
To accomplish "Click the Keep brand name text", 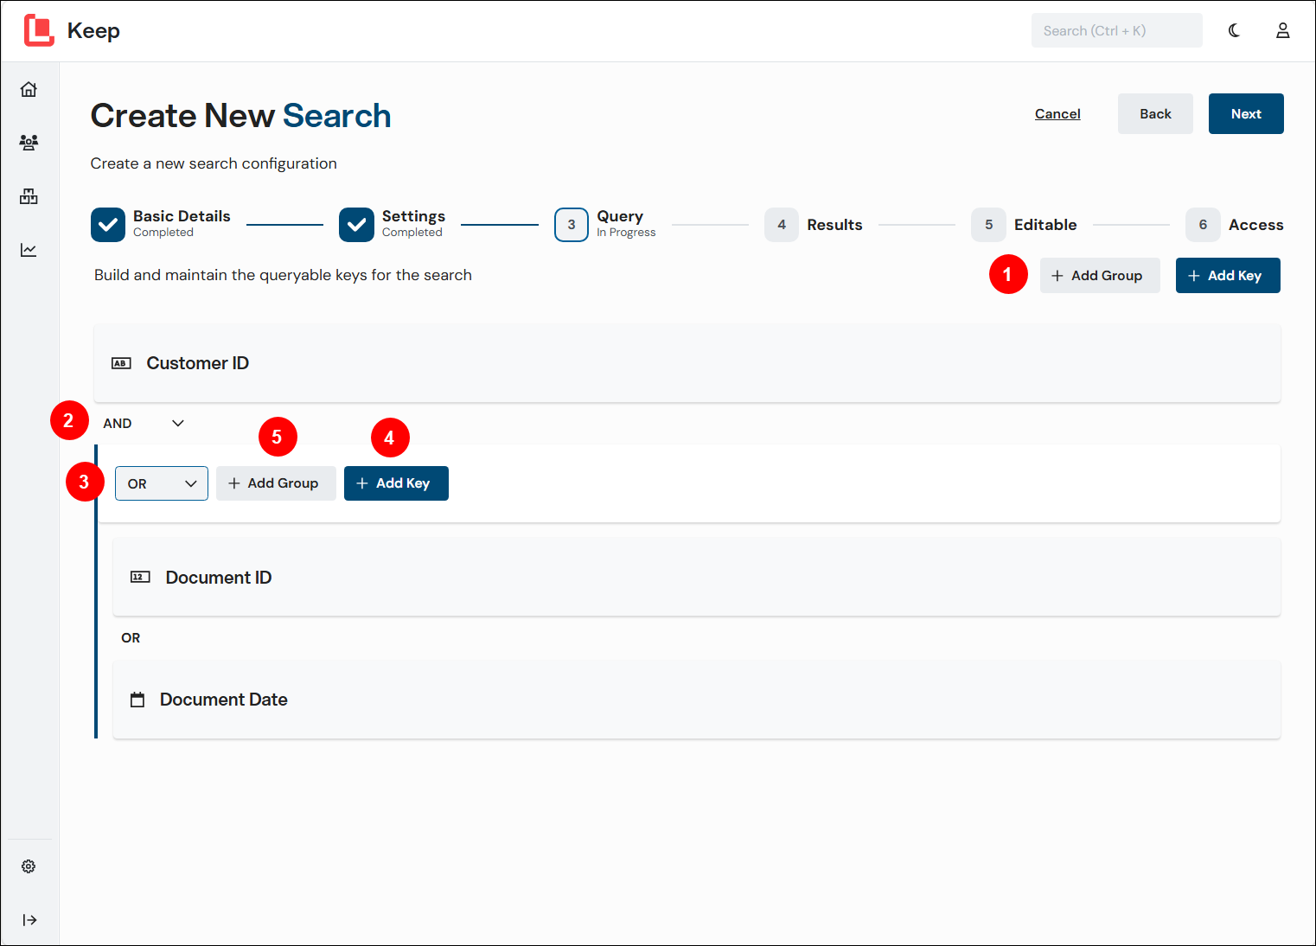I will [93, 30].
